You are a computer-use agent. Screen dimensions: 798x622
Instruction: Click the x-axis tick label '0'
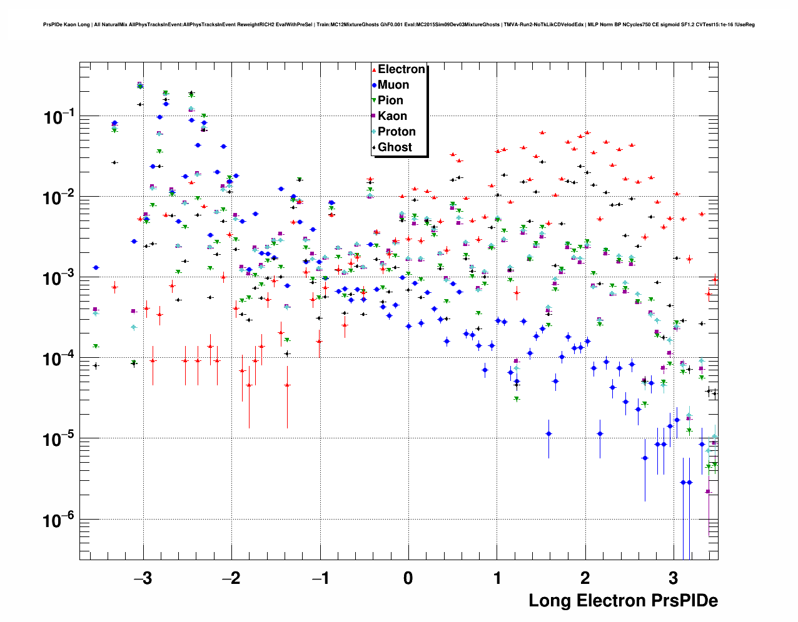408,578
